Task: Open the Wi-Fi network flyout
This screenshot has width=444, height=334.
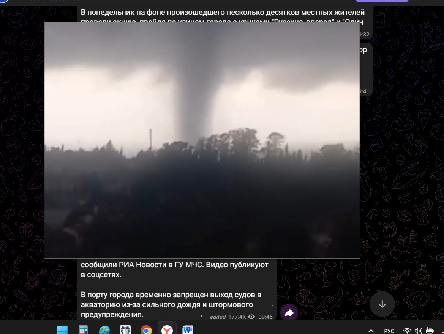Action: 407,331
